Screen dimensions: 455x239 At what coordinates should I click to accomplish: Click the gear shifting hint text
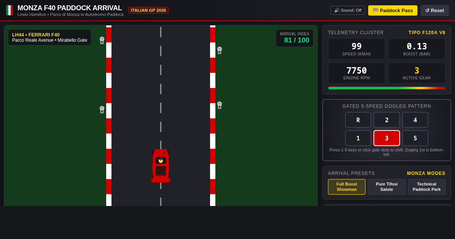click(x=387, y=152)
